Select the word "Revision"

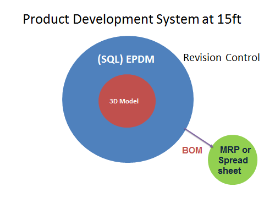(202, 58)
